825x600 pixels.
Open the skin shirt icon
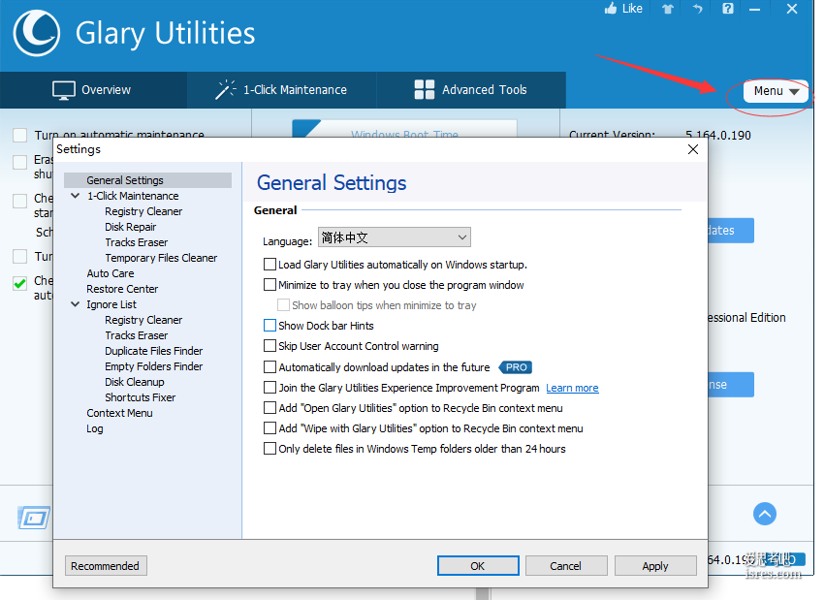(x=668, y=9)
